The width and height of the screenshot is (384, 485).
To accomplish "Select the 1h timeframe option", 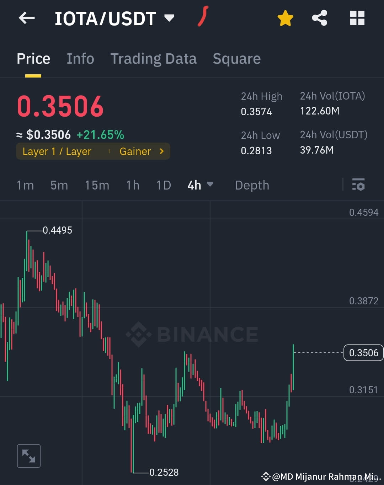I will (132, 185).
